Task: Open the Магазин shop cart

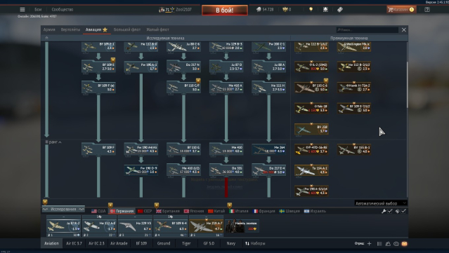Action: (401, 9)
